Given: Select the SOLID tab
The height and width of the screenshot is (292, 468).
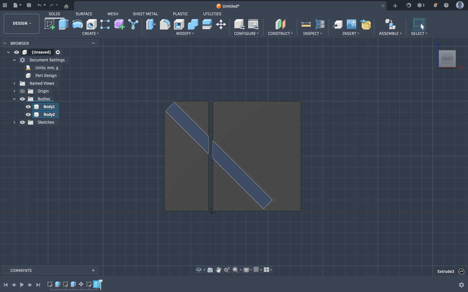Looking at the screenshot, I should (54, 14).
